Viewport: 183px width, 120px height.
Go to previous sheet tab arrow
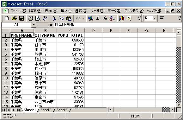click(x=9, y=110)
